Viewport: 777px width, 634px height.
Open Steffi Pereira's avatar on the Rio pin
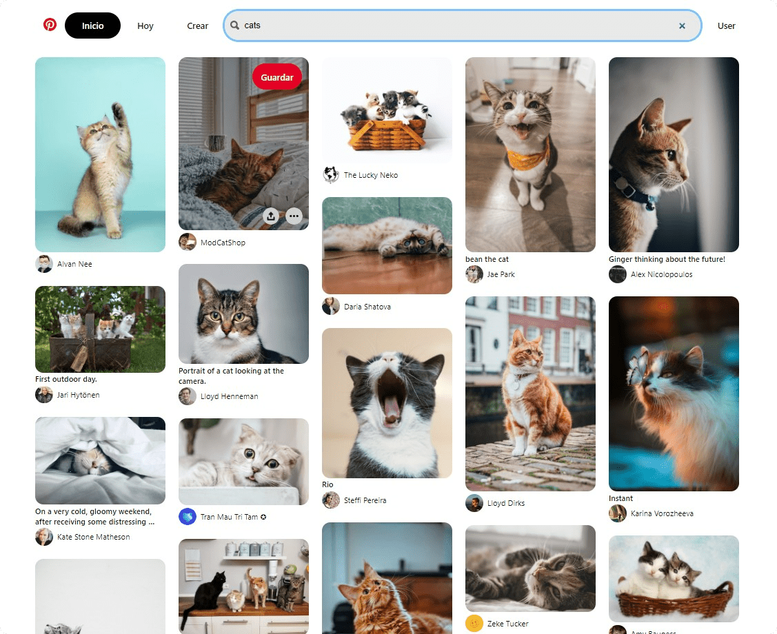pyautogui.click(x=330, y=500)
